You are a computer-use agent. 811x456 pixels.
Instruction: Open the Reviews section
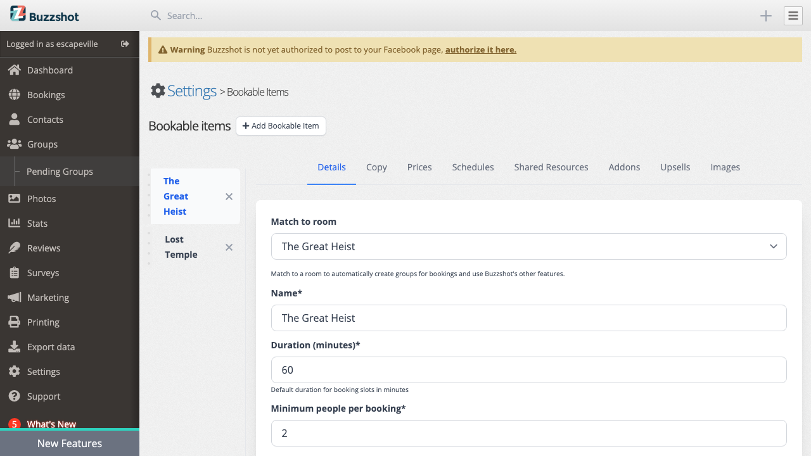pyautogui.click(x=42, y=248)
